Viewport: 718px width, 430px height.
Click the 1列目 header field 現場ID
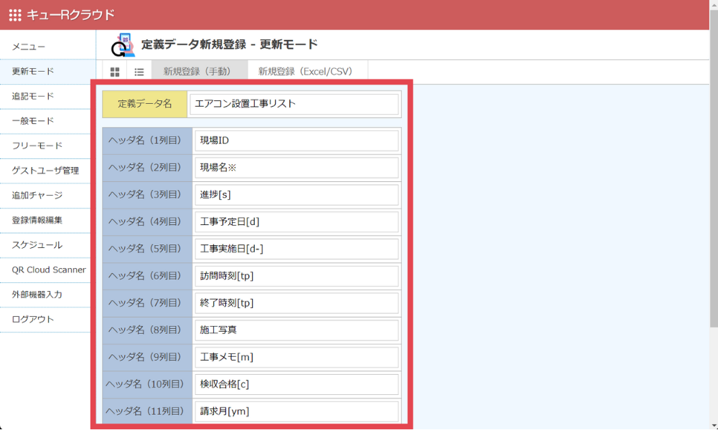[x=297, y=140]
